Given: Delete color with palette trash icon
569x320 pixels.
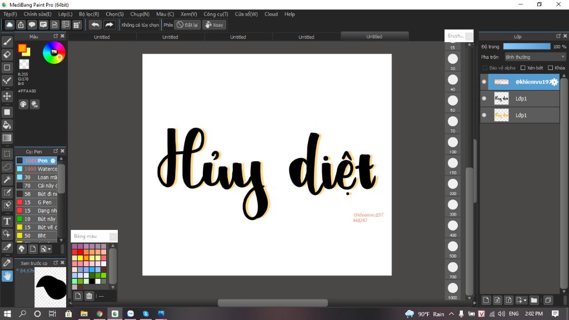Looking at the screenshot, I should click(89, 296).
